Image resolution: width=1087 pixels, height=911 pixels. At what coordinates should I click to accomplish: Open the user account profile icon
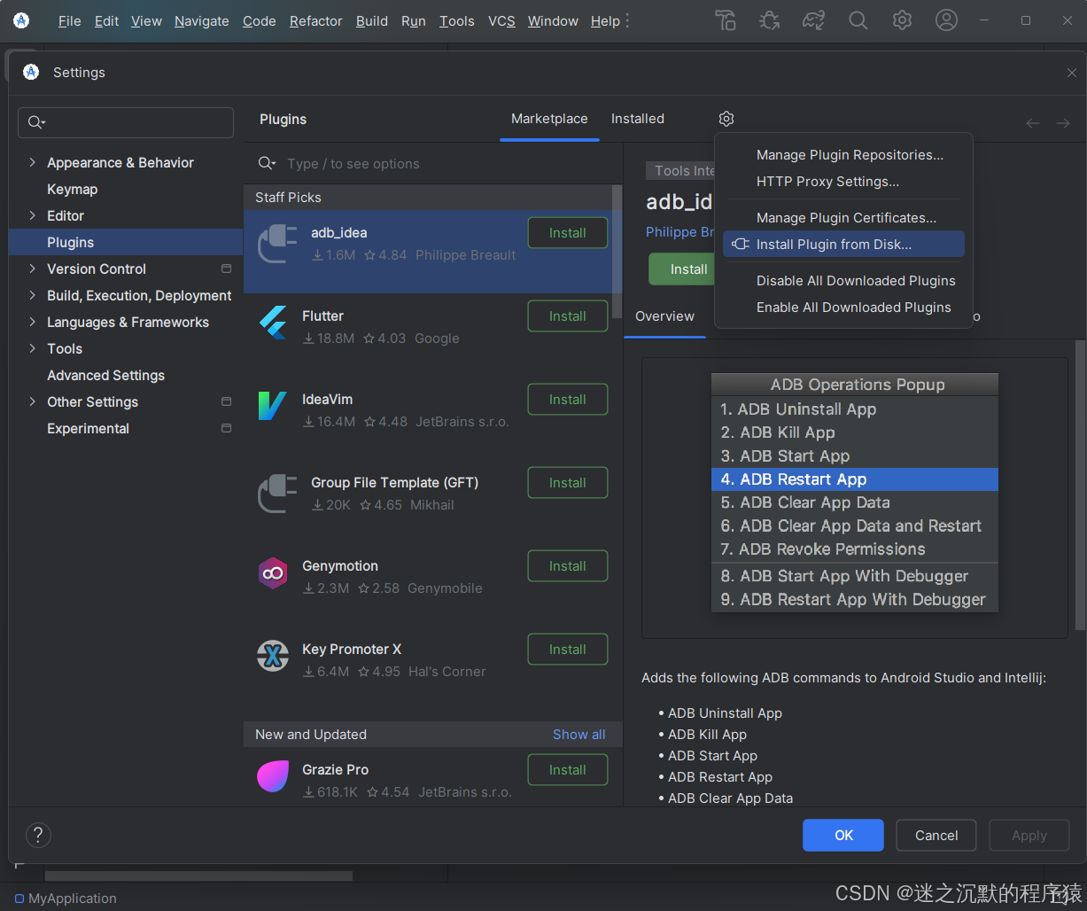(946, 20)
